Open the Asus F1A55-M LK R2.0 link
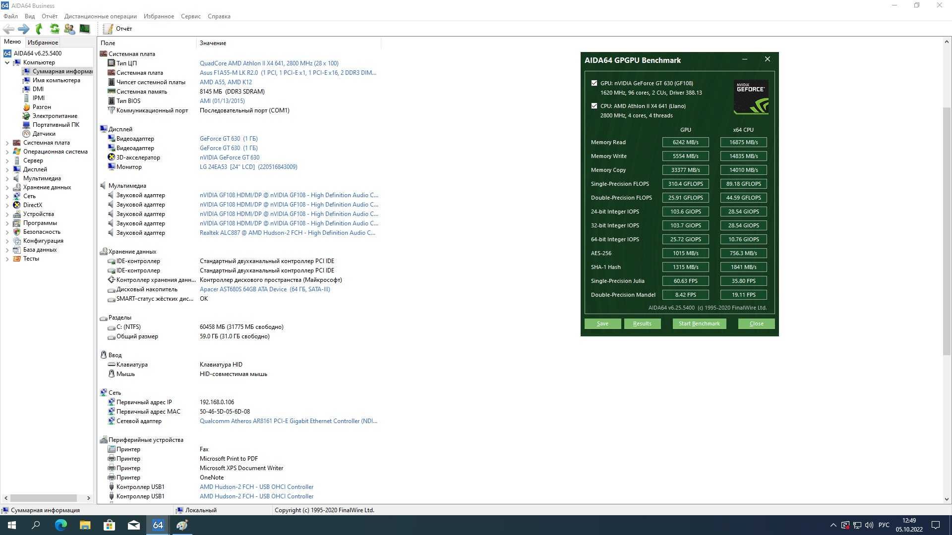 (x=288, y=73)
